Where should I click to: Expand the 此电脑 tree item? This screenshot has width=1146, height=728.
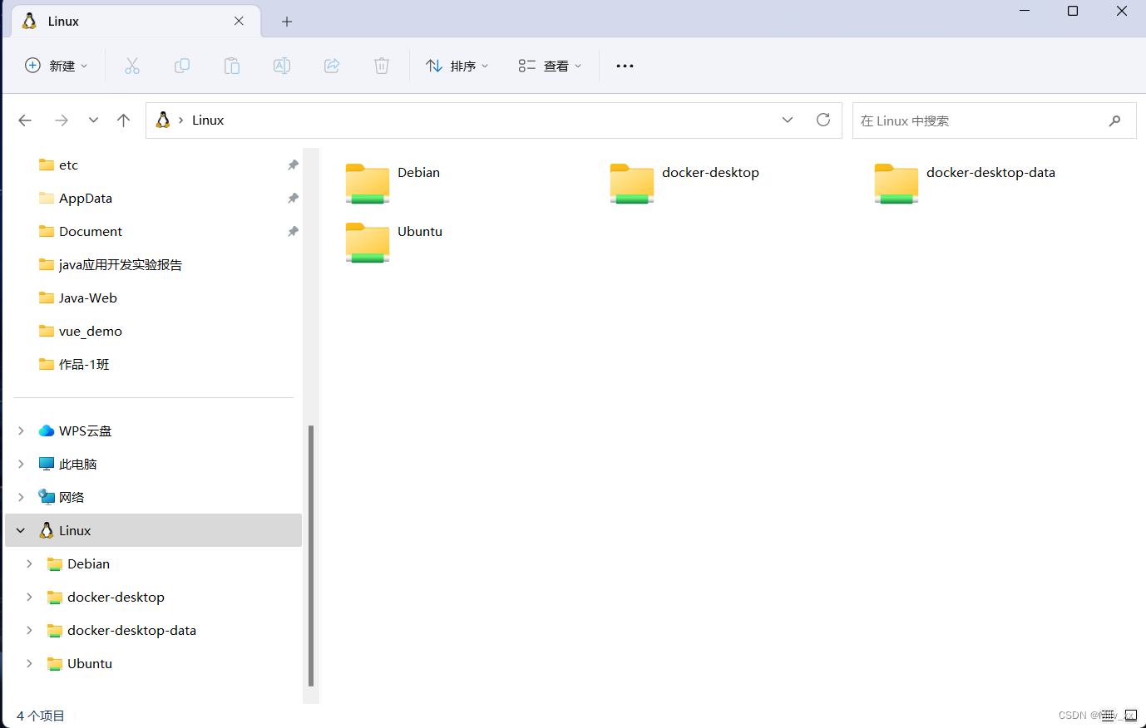point(21,464)
